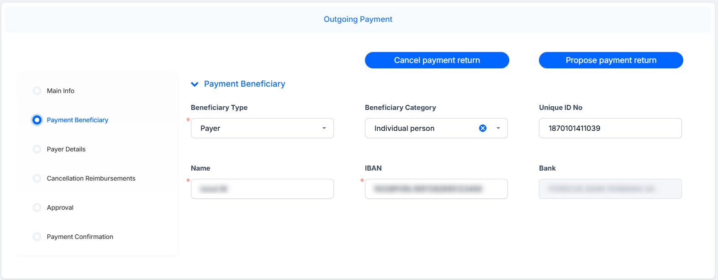718x280 pixels.
Task: Click the Cancellation Reimbursements step circle
Action: click(x=37, y=178)
